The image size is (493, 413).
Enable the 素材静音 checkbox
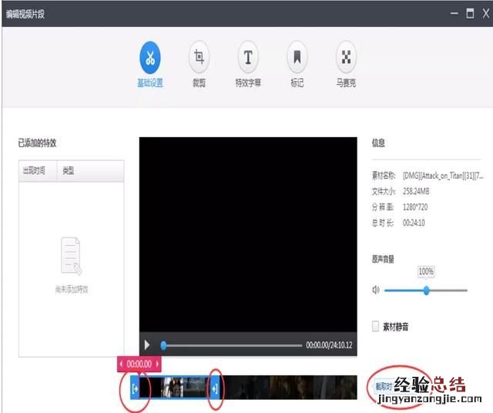[x=376, y=327]
